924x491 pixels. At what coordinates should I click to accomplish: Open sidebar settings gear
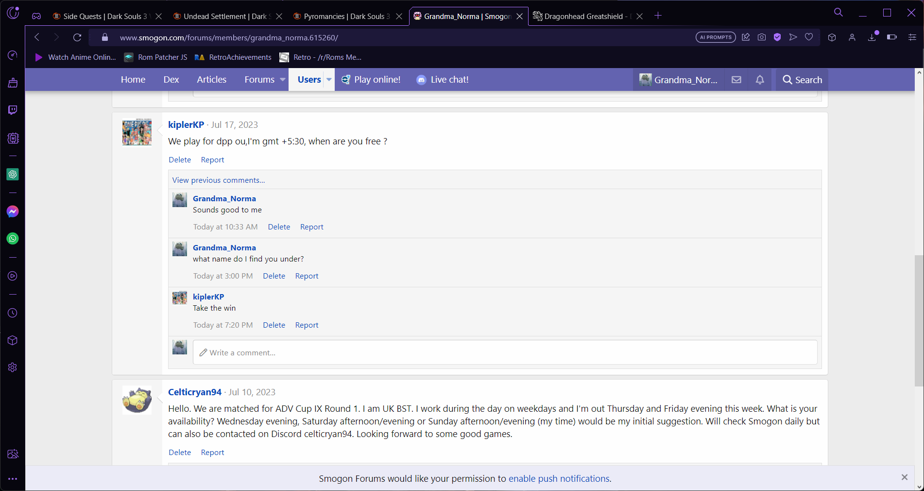coord(13,368)
